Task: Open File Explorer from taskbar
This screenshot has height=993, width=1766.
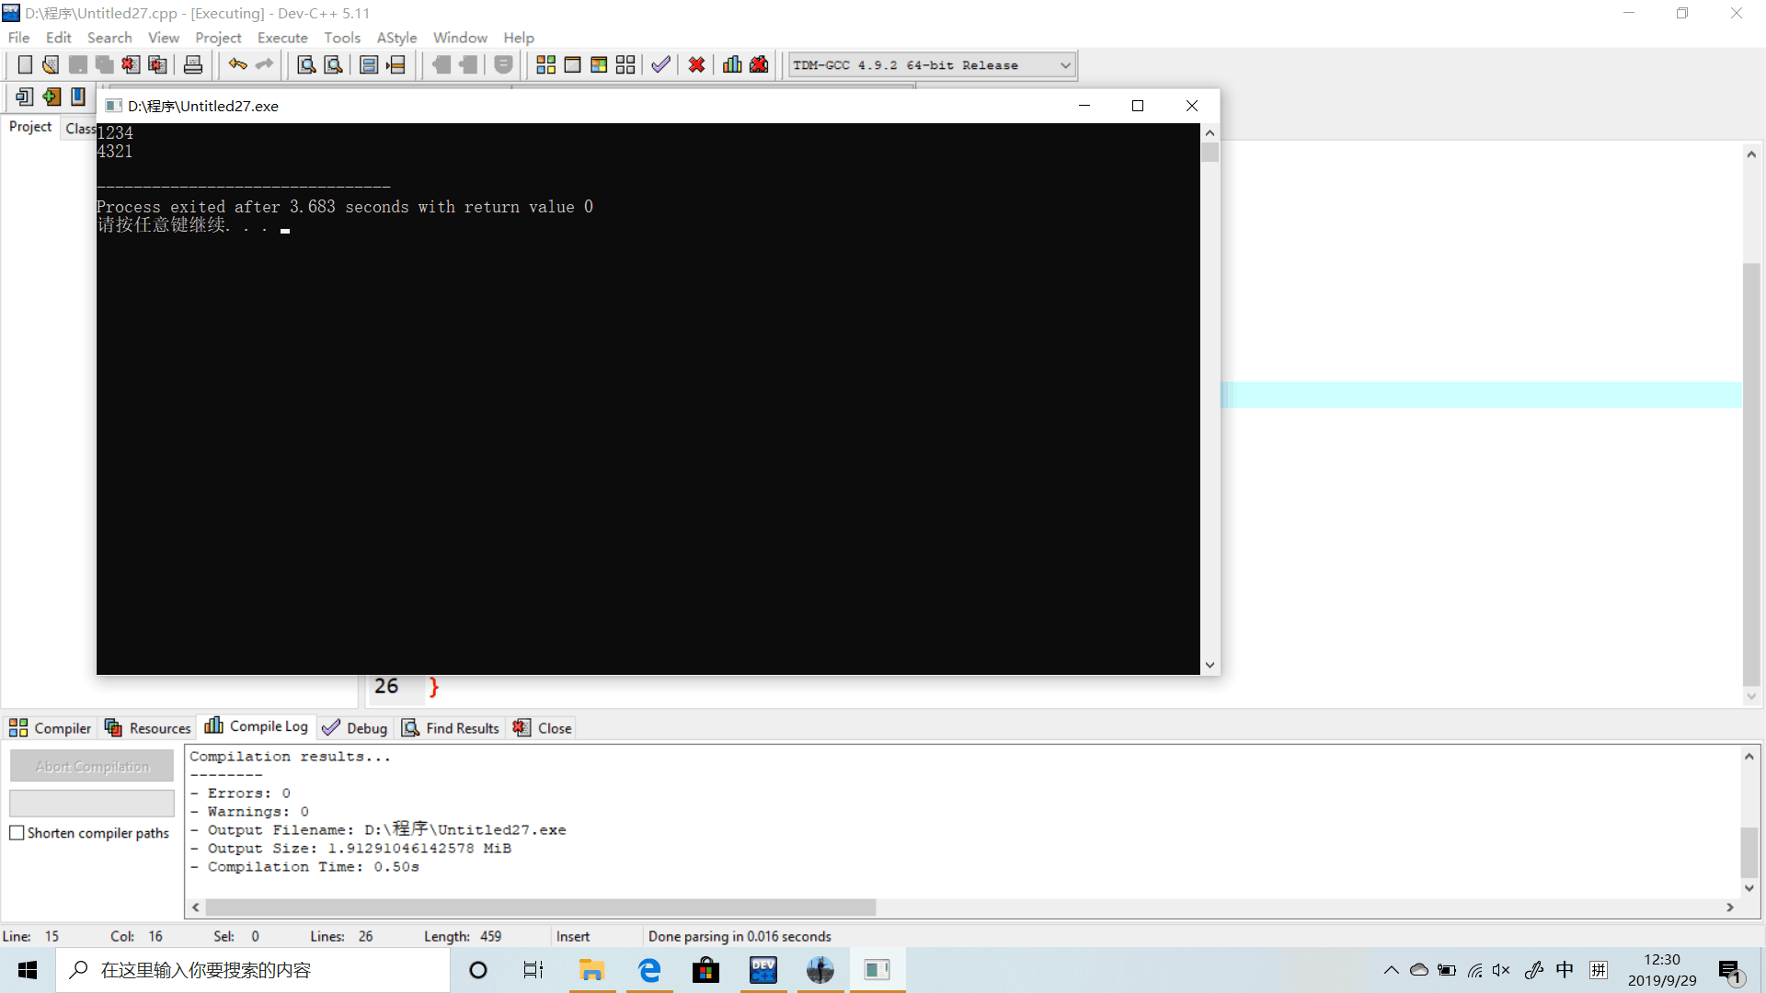Action: point(591,970)
